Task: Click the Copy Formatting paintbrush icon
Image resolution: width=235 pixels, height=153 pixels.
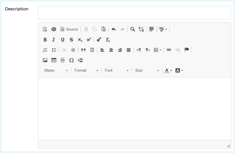Action: pos(99,40)
